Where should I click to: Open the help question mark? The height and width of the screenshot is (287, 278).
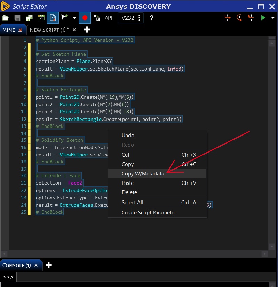[152, 18]
